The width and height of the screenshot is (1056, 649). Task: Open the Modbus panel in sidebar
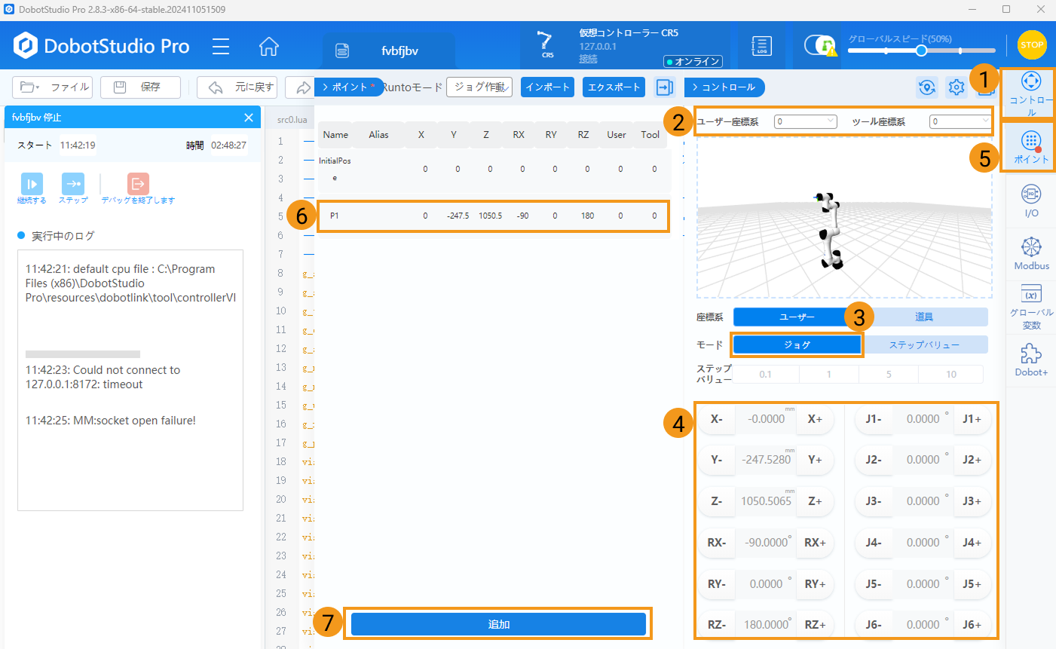pos(1031,253)
